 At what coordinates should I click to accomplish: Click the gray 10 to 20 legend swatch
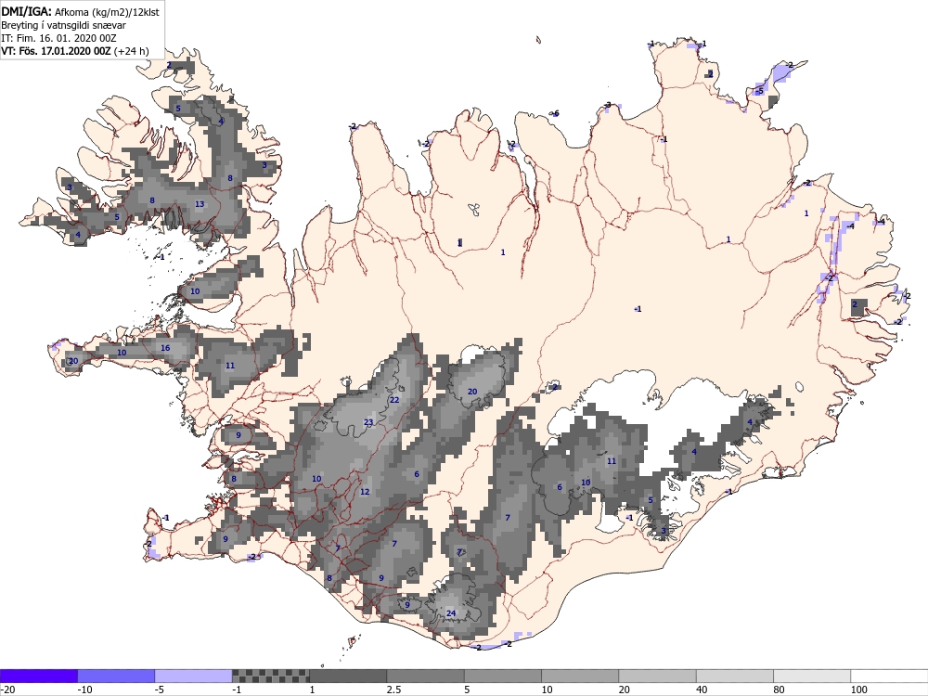[580, 676]
